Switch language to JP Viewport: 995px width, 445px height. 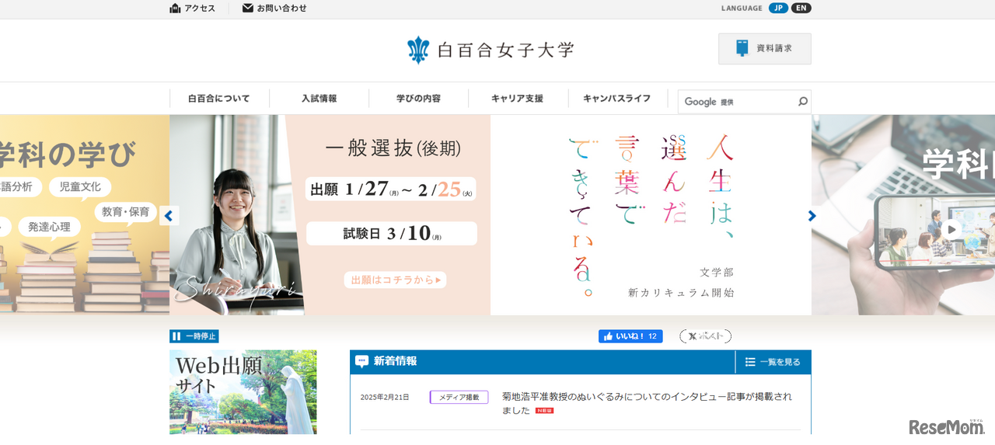(778, 9)
